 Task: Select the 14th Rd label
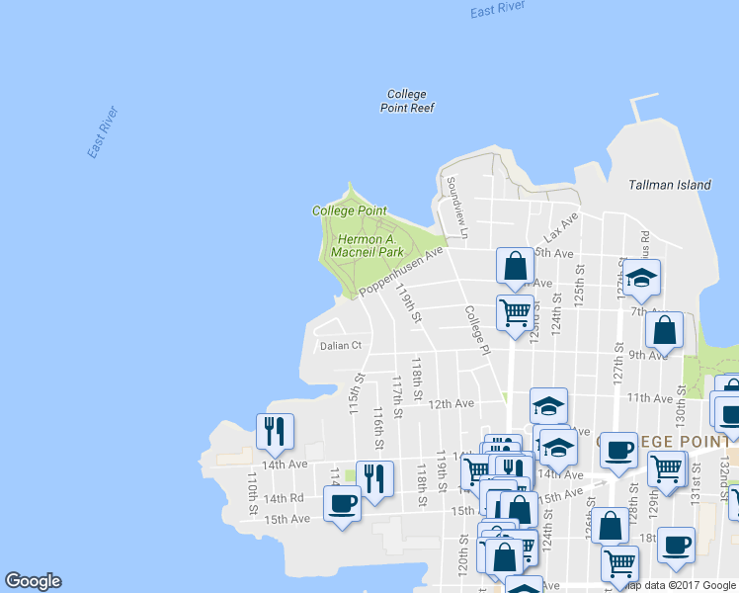coord(284,499)
